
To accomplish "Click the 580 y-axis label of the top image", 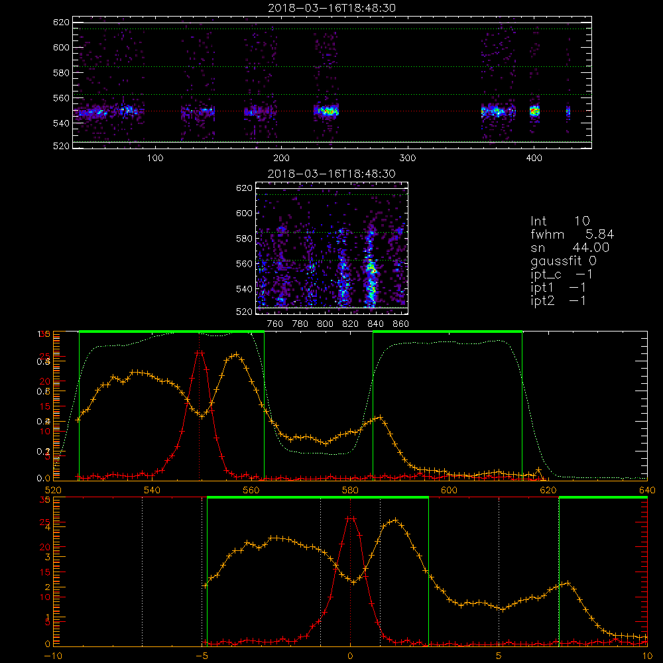I will tap(61, 72).
